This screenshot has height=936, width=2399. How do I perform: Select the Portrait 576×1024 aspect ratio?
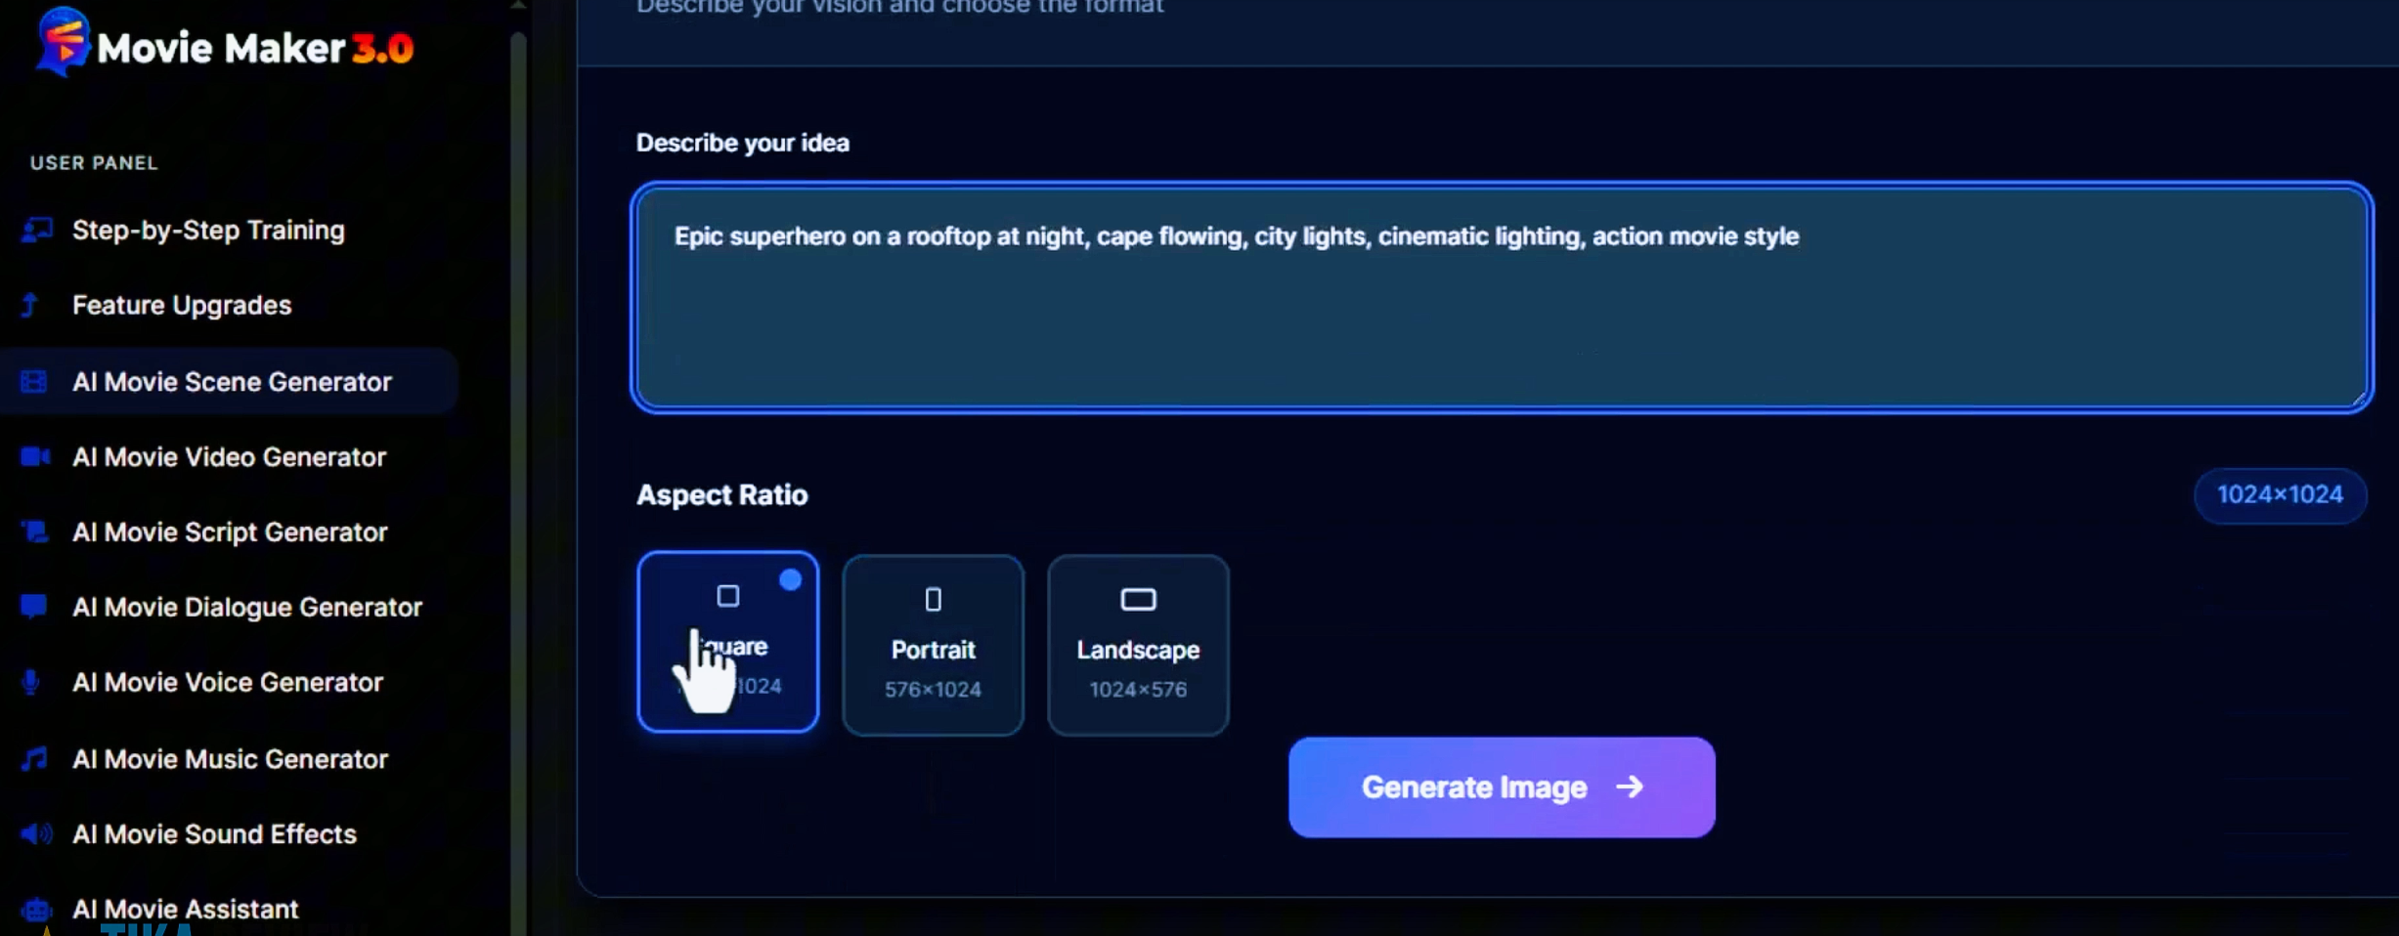pyautogui.click(x=933, y=645)
